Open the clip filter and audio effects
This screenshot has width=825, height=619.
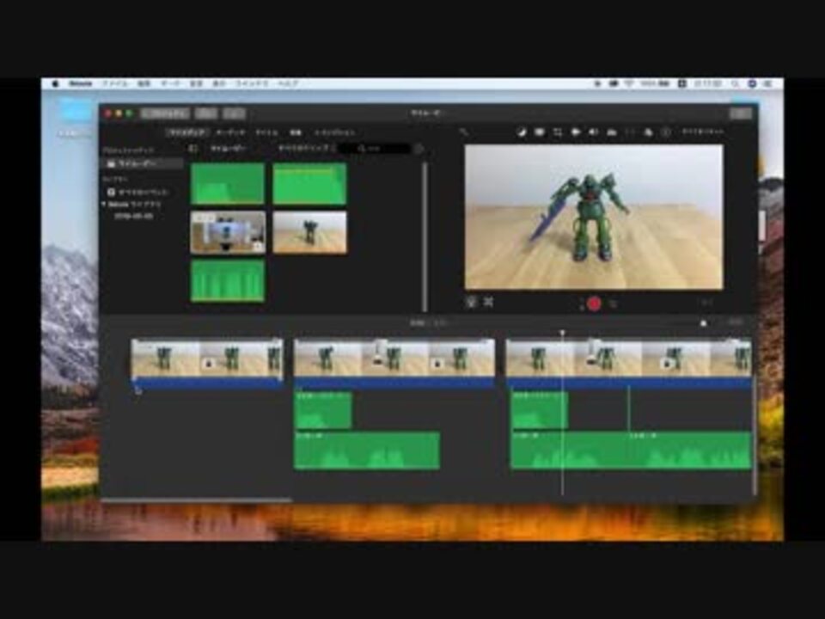[x=648, y=132]
